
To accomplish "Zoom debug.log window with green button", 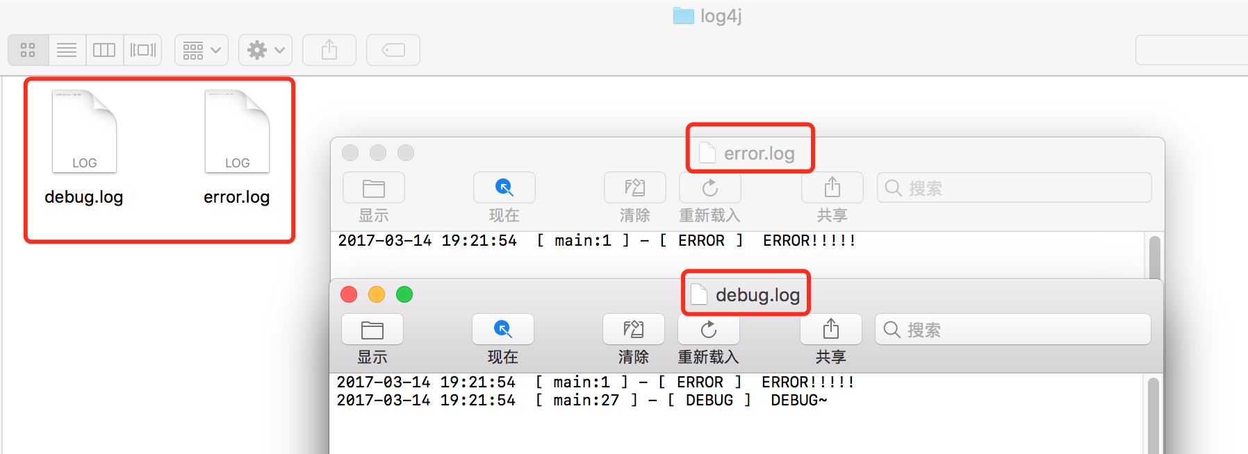I will (404, 294).
